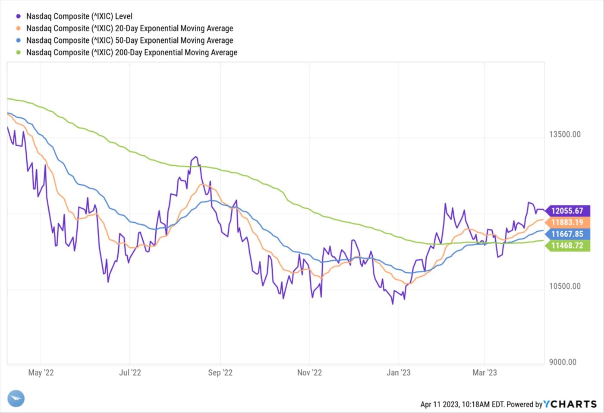Click the May '22 x-axis label
This screenshot has height=413, width=604.
pyautogui.click(x=41, y=372)
